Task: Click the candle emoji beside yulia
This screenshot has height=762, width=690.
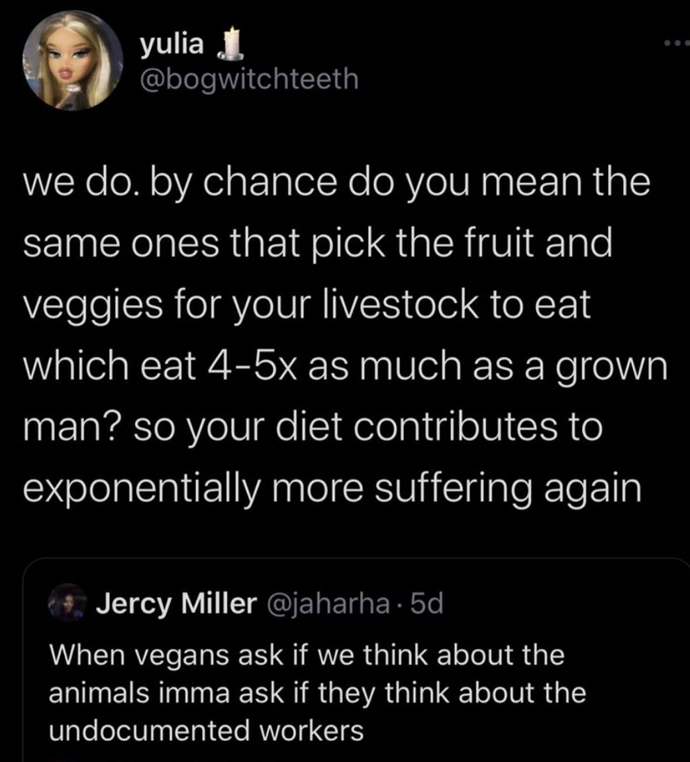Action: point(227,44)
